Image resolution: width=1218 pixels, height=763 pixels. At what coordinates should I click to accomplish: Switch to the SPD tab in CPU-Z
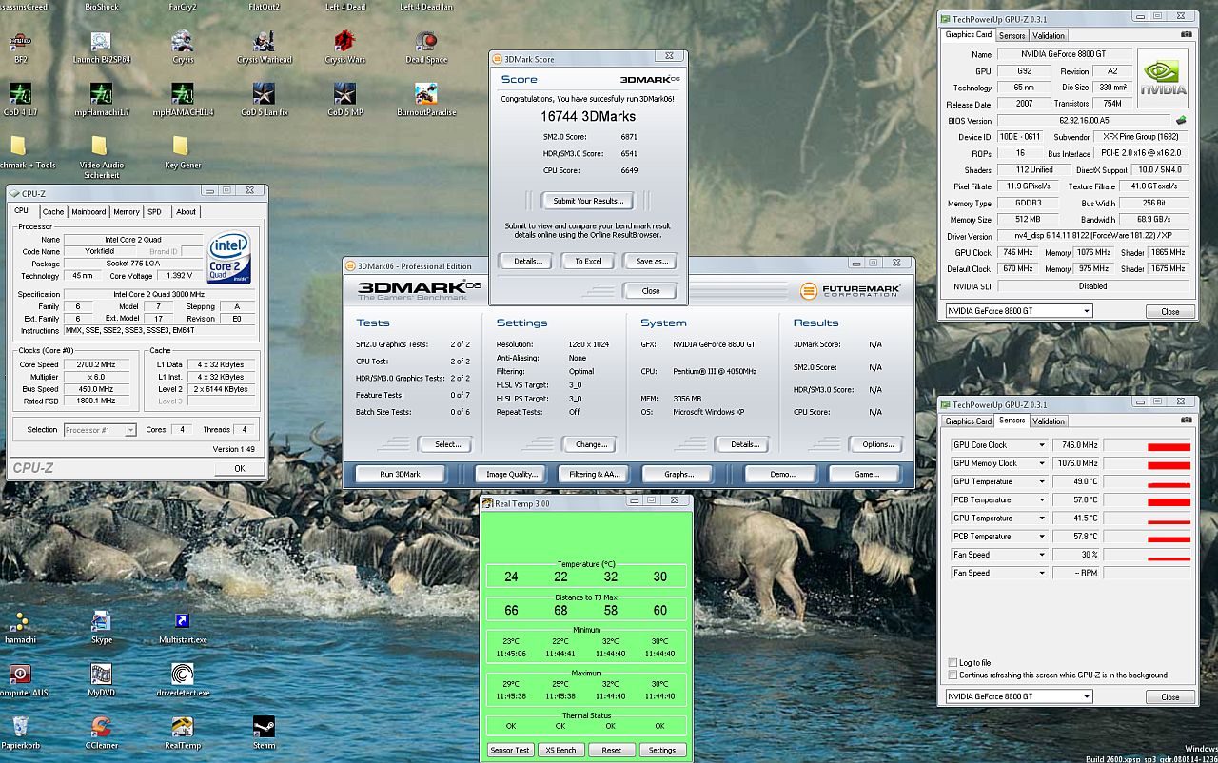click(x=154, y=212)
